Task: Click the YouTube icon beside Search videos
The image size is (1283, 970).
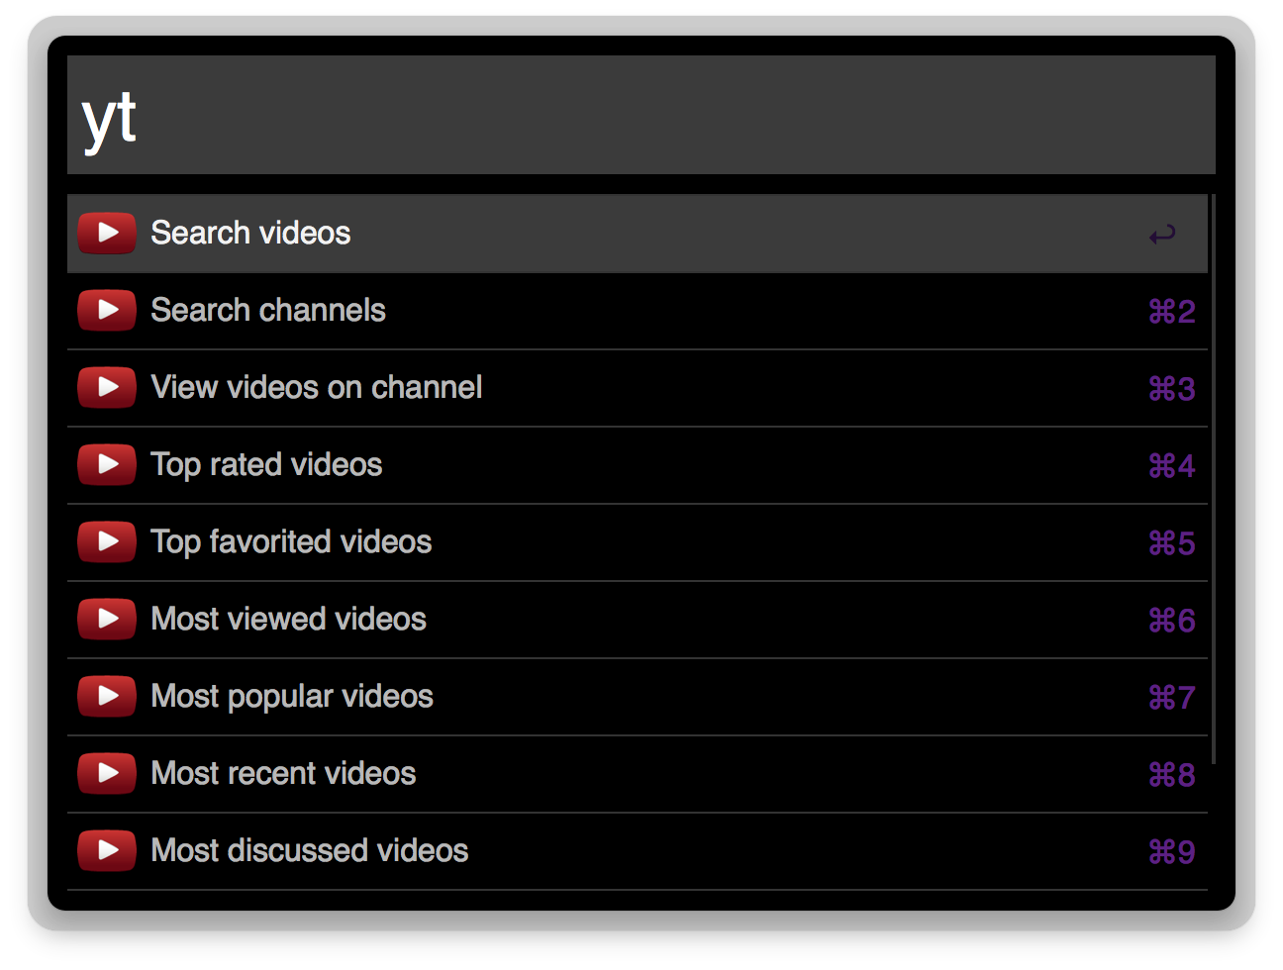Action: point(107,233)
